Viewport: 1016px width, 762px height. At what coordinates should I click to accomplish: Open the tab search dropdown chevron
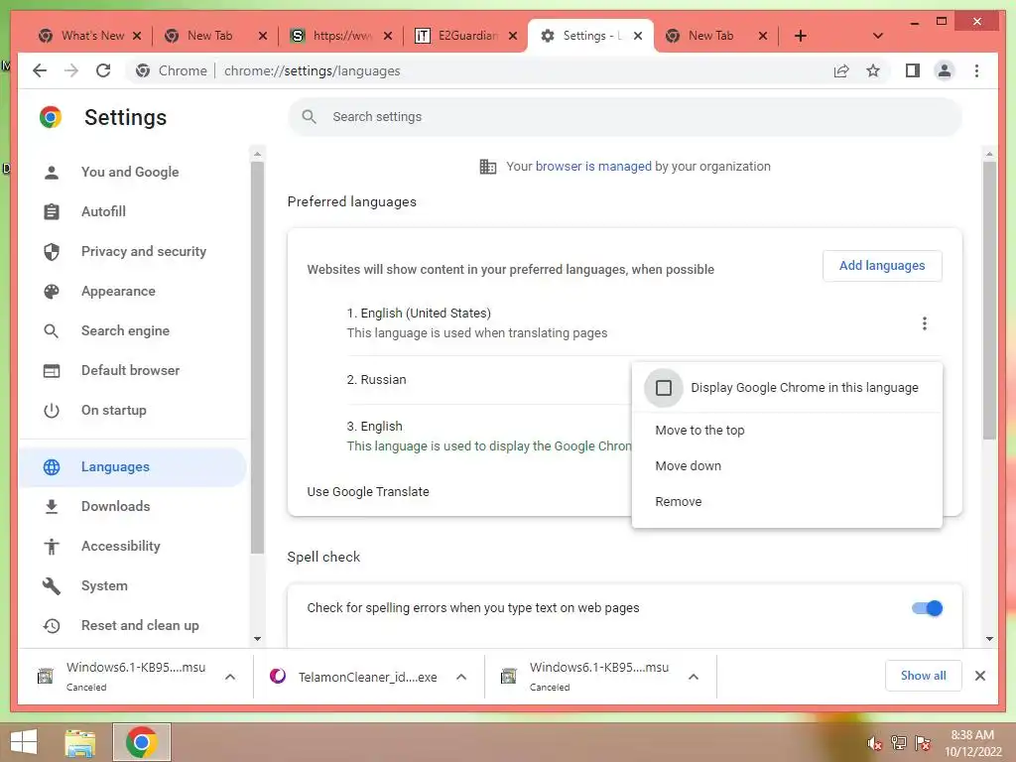[878, 36]
